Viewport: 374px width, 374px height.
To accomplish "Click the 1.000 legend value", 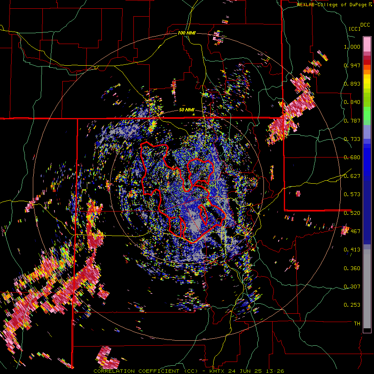I will pyautogui.click(x=352, y=47).
